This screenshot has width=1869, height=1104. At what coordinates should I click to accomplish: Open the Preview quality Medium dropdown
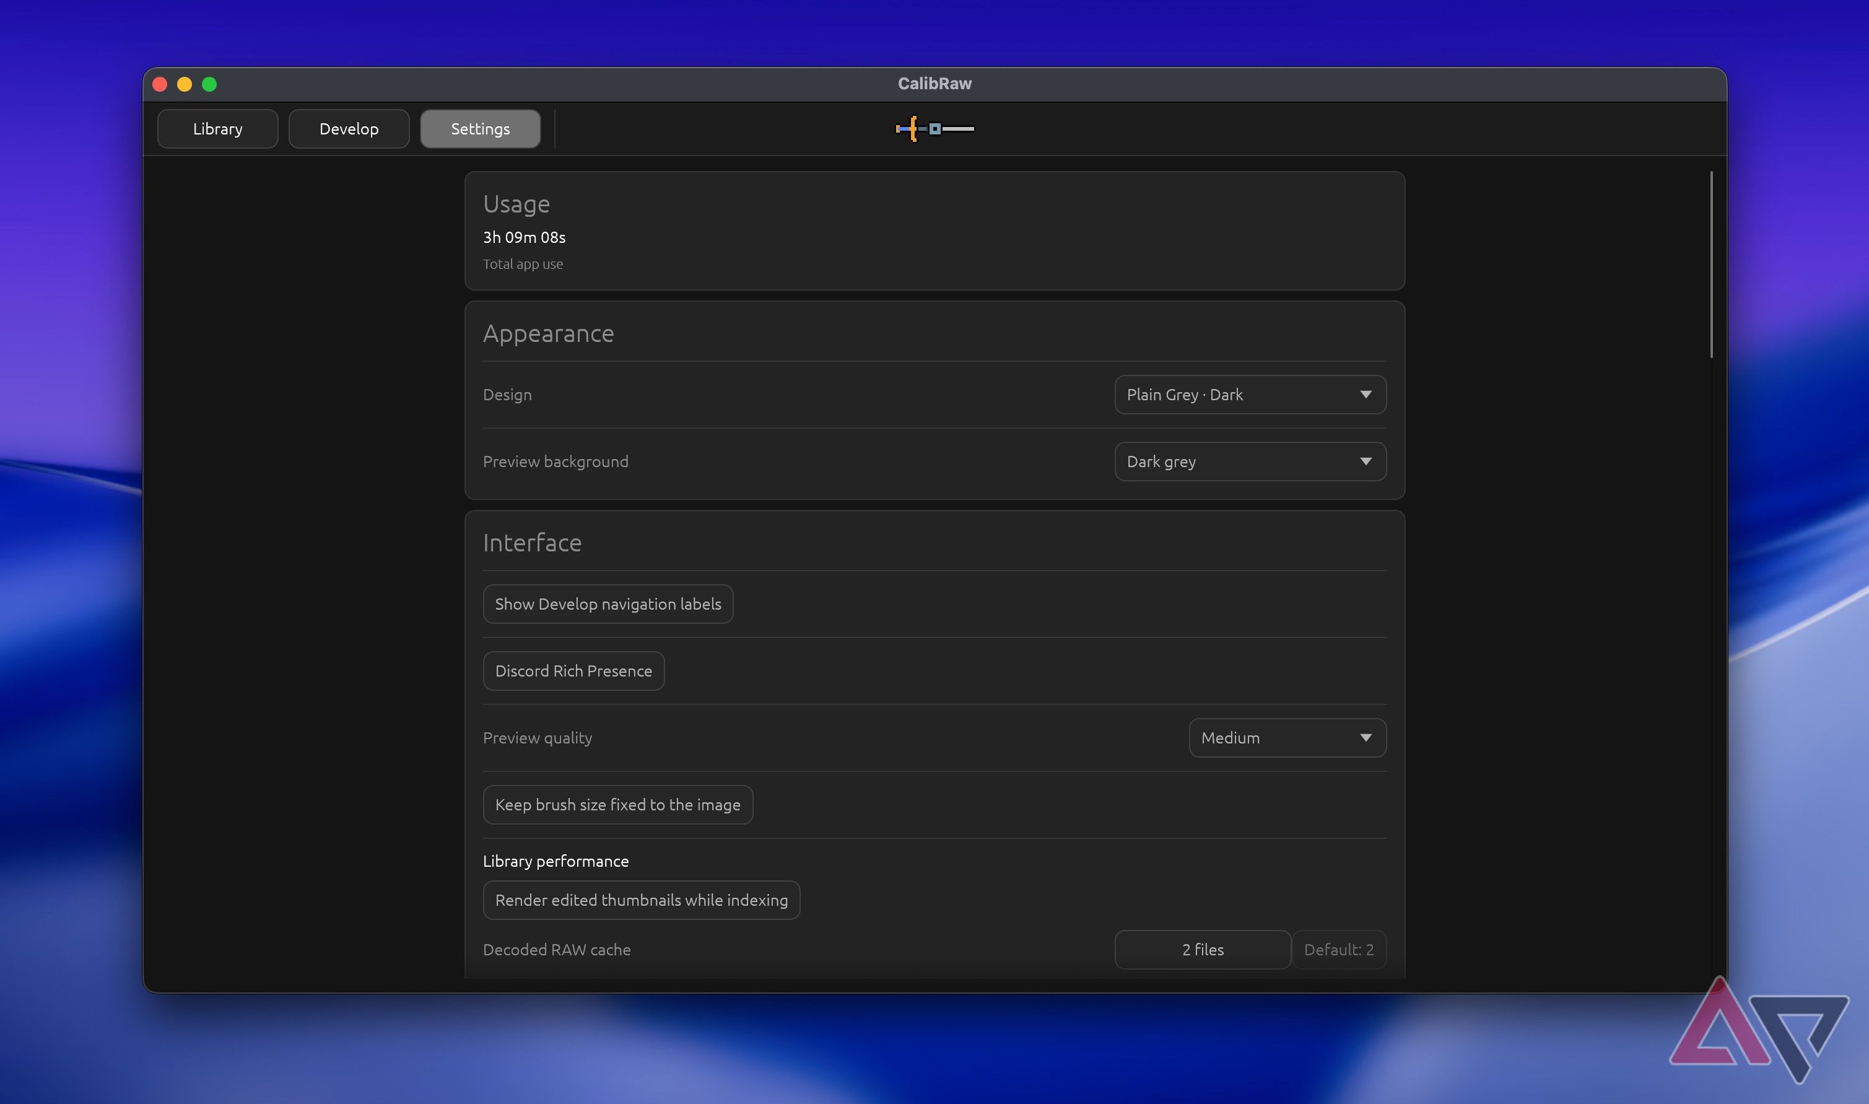(x=1287, y=737)
